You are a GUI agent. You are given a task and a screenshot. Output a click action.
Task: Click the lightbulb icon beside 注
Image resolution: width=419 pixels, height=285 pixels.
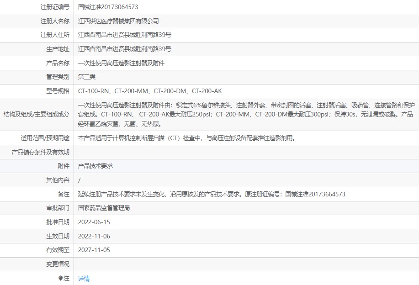(60, 278)
